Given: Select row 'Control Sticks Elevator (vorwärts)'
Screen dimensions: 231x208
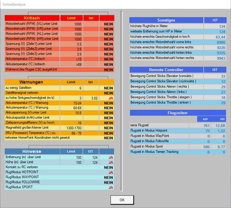Looking at the screenshot, I should [178, 76].
